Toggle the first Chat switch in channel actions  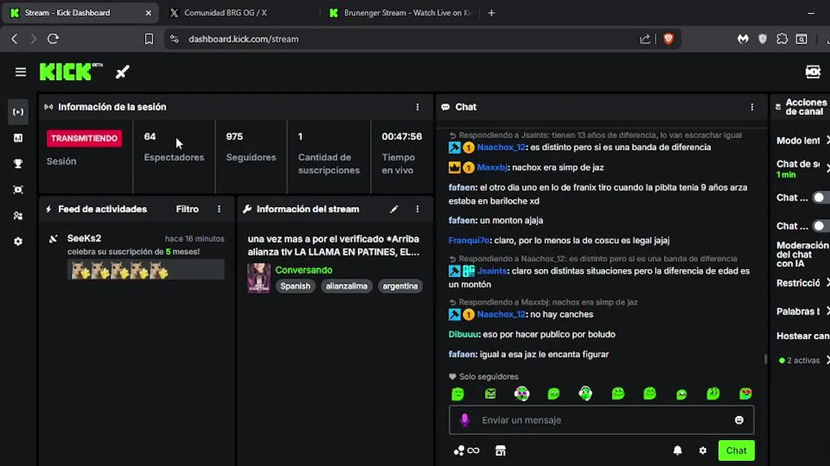coord(820,197)
